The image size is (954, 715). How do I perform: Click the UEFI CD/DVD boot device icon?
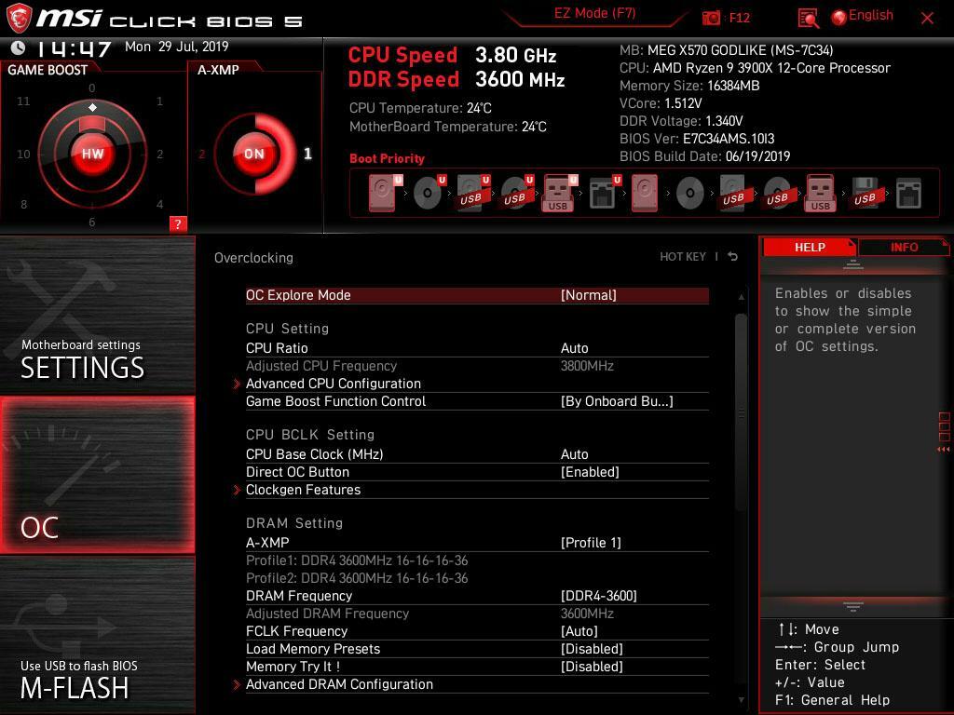pyautogui.click(x=429, y=193)
